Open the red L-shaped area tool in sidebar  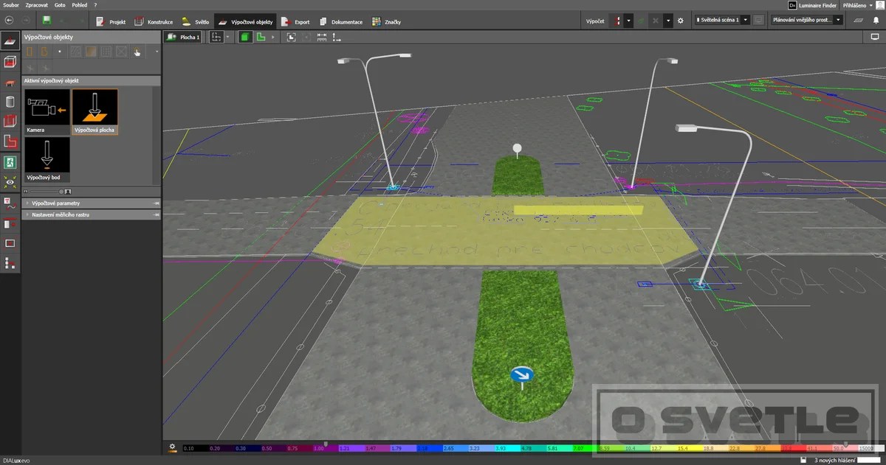click(10, 141)
